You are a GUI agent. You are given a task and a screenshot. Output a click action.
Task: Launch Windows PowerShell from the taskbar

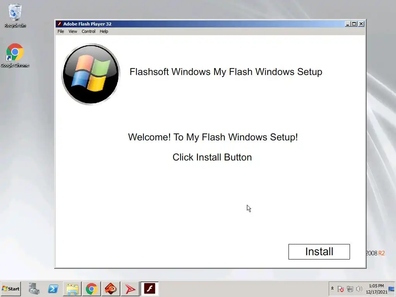[53, 288]
